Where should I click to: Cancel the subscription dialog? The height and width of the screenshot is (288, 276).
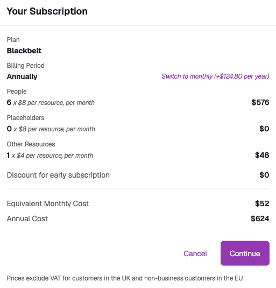point(195,254)
